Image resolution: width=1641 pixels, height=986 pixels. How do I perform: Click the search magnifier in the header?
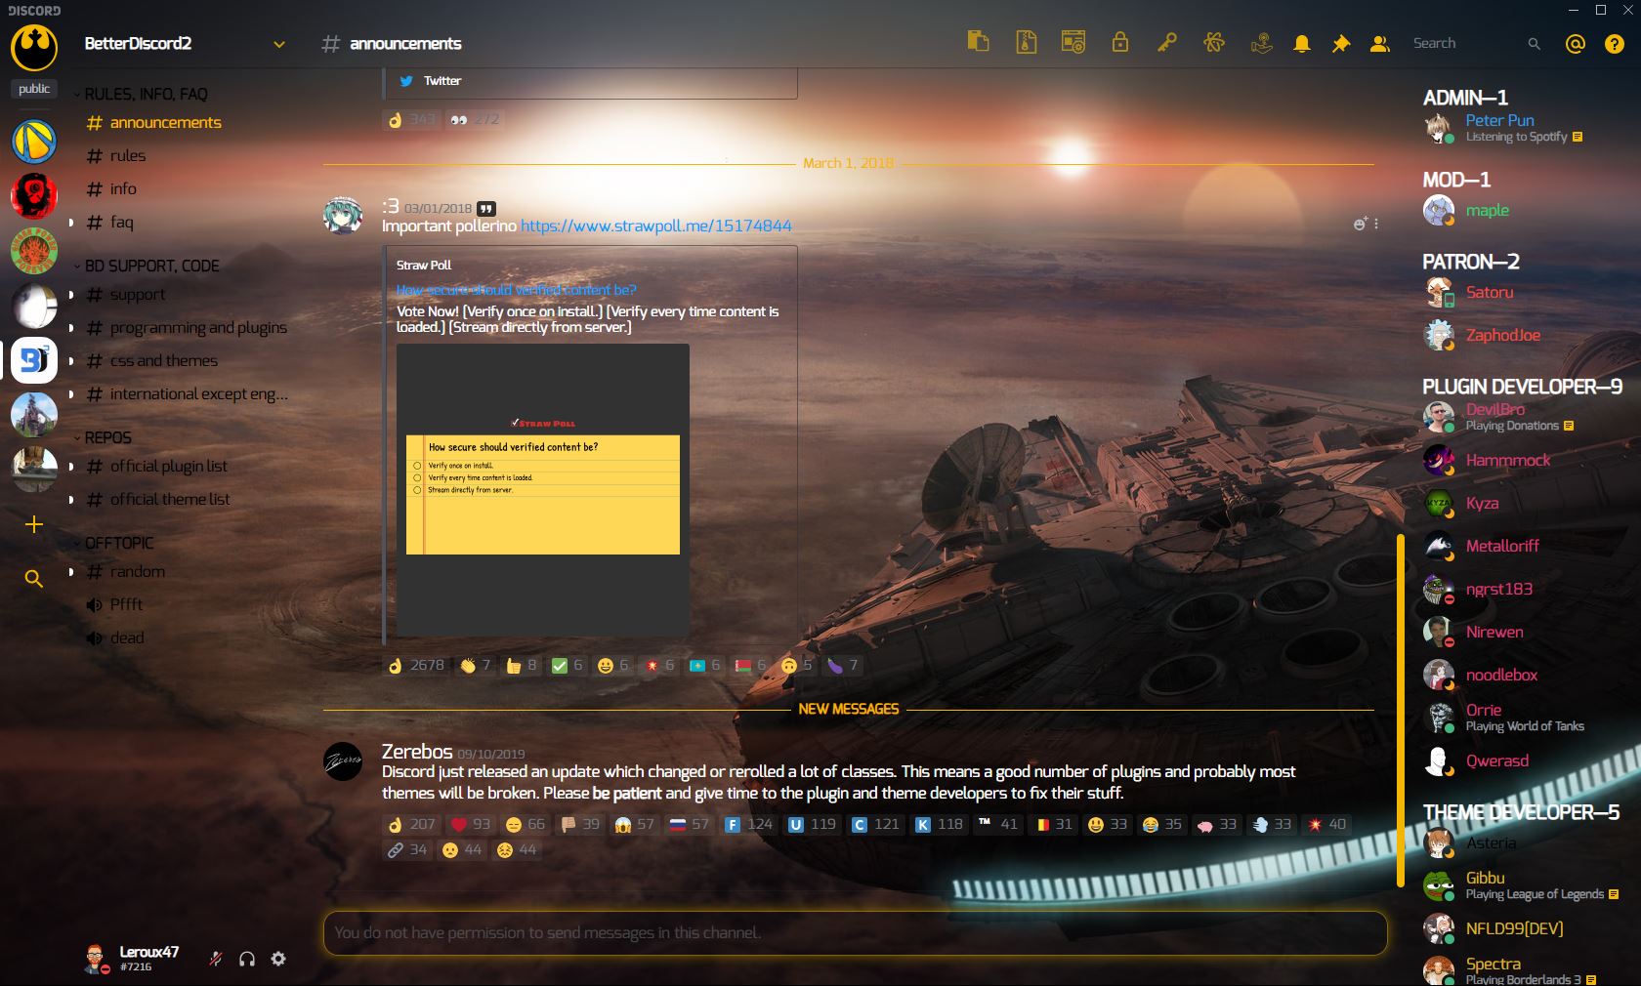tap(1534, 44)
